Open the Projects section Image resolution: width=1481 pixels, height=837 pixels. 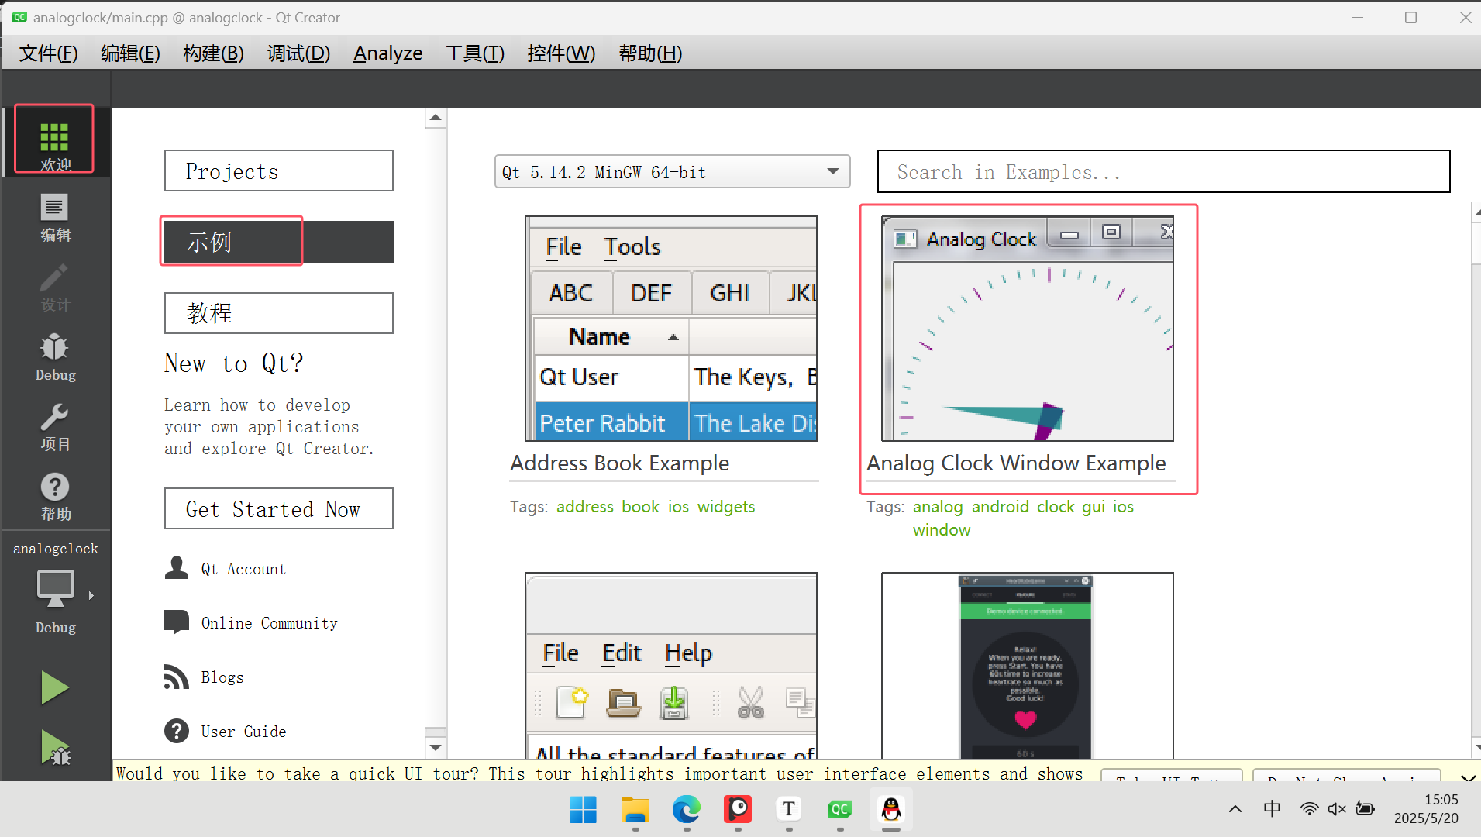[278, 170]
